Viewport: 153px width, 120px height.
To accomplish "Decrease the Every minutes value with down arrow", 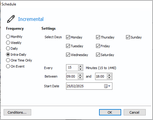I will pos(81,69).
